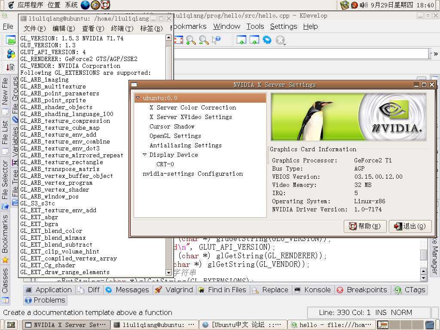Screen dimensions: 440x330
Task: Open the Variables side tab
Action: click(15, 146)
